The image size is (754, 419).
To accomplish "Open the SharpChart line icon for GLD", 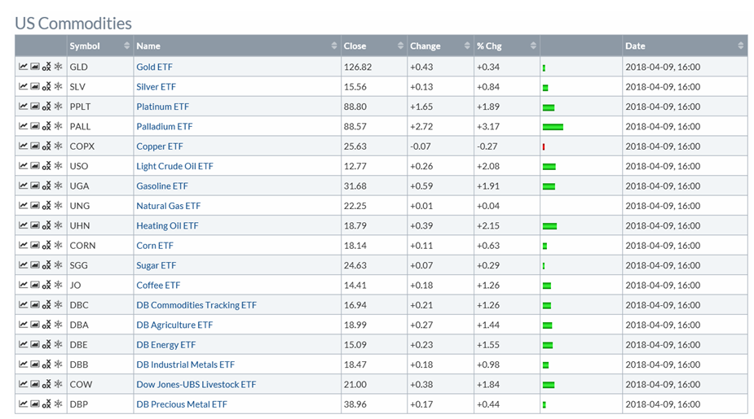I will pyautogui.click(x=23, y=67).
